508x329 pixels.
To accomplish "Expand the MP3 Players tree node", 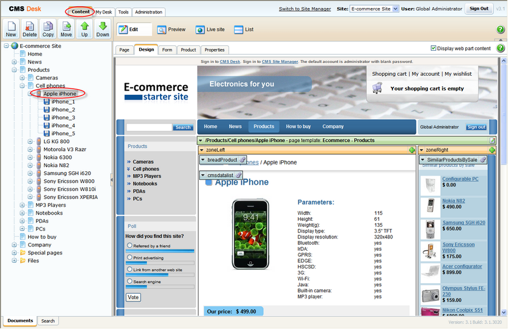I will point(22,205).
